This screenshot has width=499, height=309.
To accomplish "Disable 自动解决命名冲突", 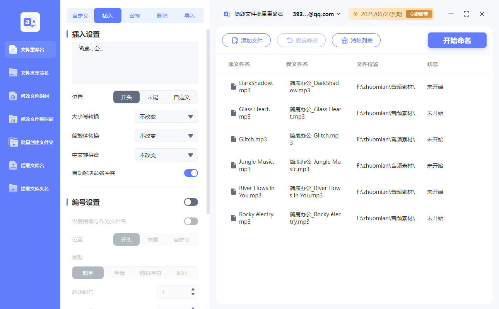I will pyautogui.click(x=191, y=173).
